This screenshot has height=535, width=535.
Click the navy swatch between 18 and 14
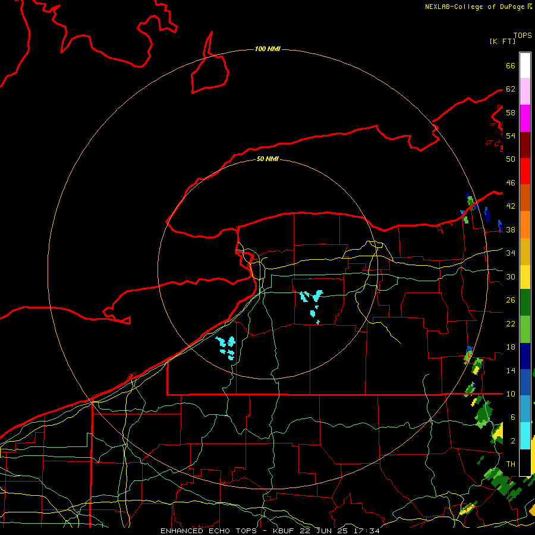[x=525, y=356]
